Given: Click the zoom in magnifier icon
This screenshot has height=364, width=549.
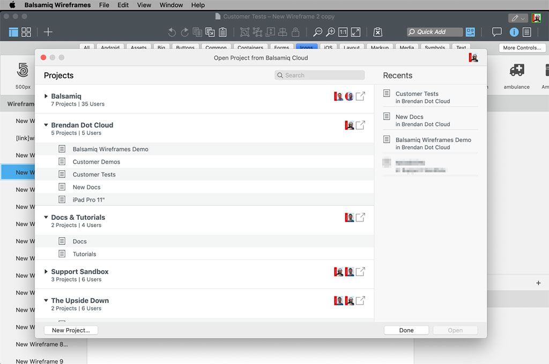Looking at the screenshot, I should [331, 32].
